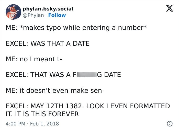179x128 pixels.
Task: Open the @Phylan handle link
Action: (x=33, y=15)
